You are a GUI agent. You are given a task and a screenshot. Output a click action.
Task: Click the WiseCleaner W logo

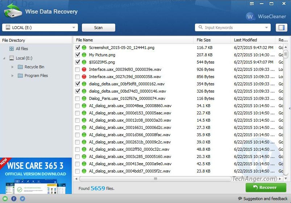[x=250, y=17]
